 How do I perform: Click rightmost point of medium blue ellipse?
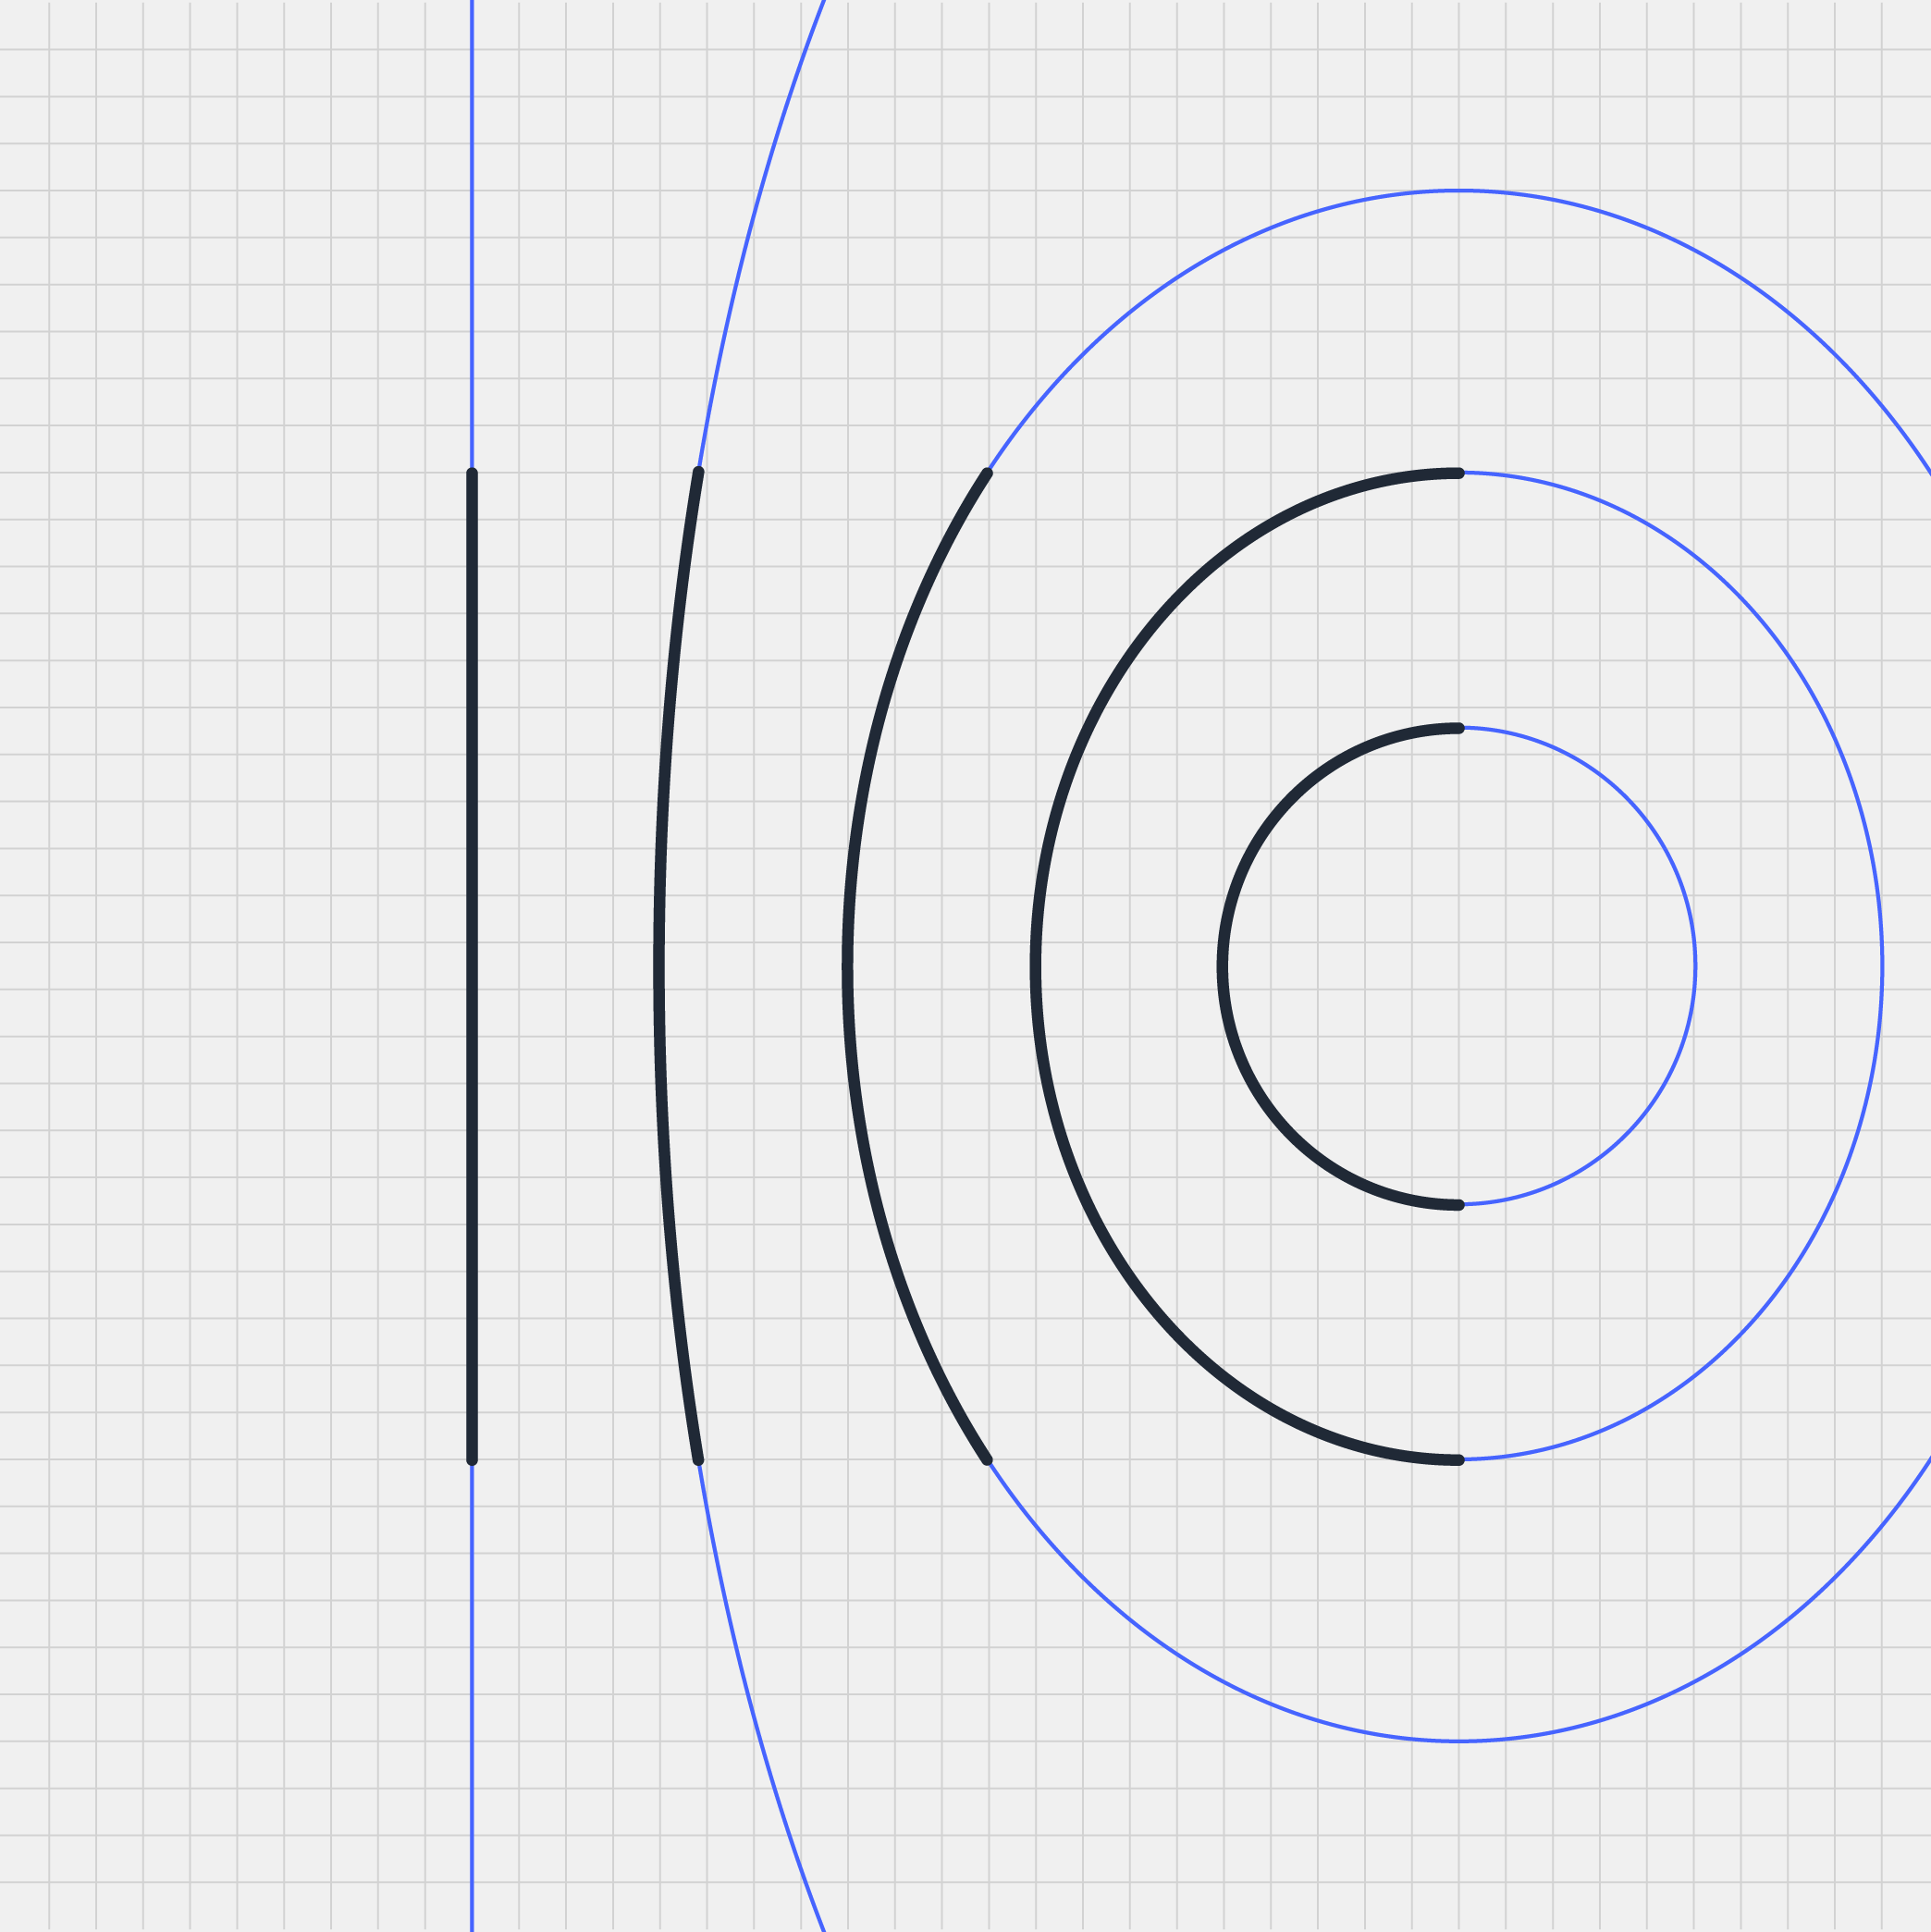pyautogui.click(x=1882, y=966)
